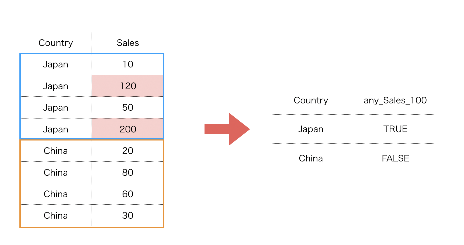Click the Sales column header
464x245 pixels.
click(128, 43)
